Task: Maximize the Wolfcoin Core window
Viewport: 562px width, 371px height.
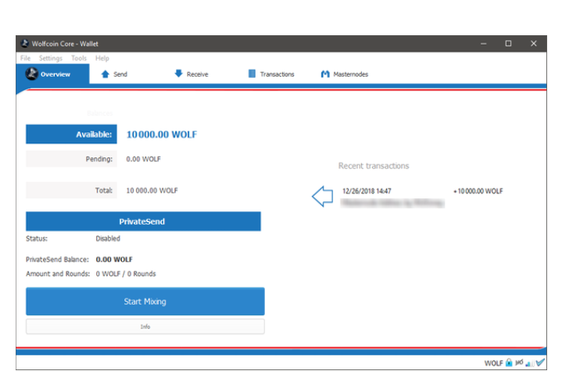Action: pyautogui.click(x=508, y=43)
